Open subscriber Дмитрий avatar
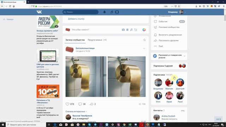 (180, 83)
